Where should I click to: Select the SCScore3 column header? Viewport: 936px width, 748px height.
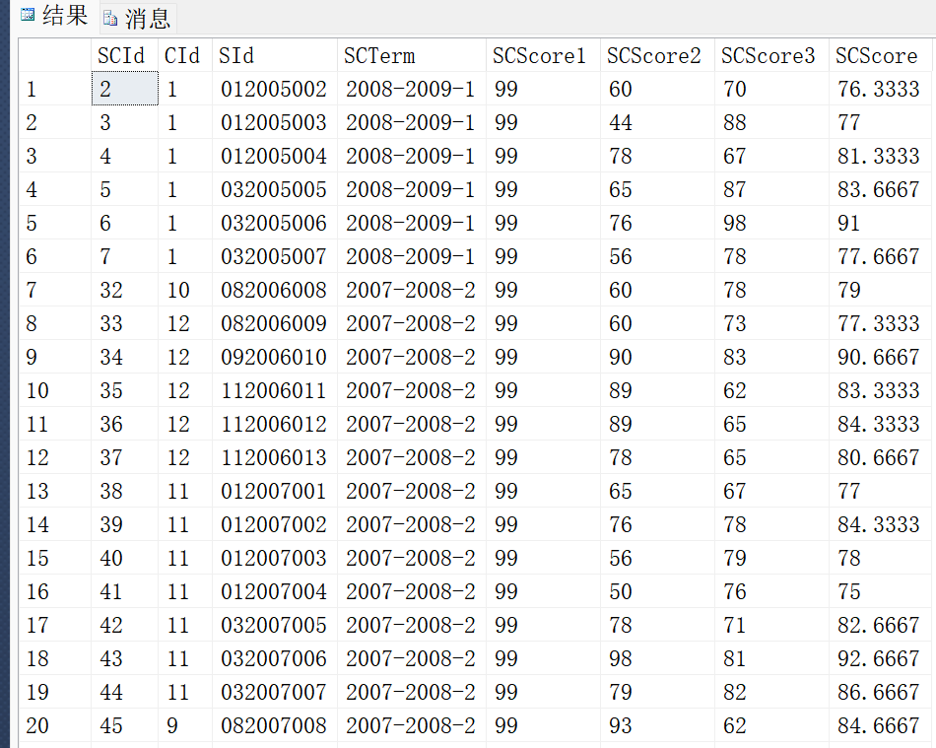pos(769,56)
